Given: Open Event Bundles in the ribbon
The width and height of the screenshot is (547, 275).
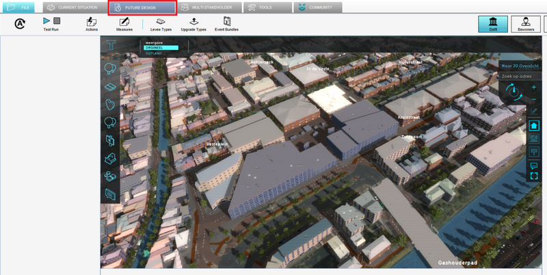Looking at the screenshot, I should 226,25.
